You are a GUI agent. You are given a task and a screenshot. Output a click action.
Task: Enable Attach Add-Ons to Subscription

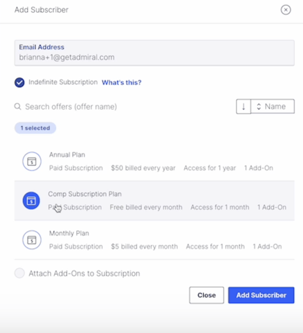pos(20,273)
